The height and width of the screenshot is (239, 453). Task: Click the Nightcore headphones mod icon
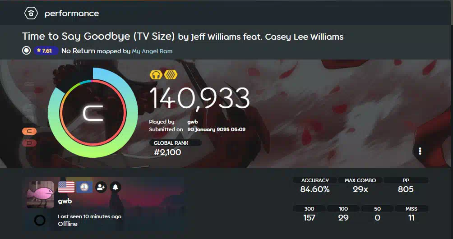point(156,75)
